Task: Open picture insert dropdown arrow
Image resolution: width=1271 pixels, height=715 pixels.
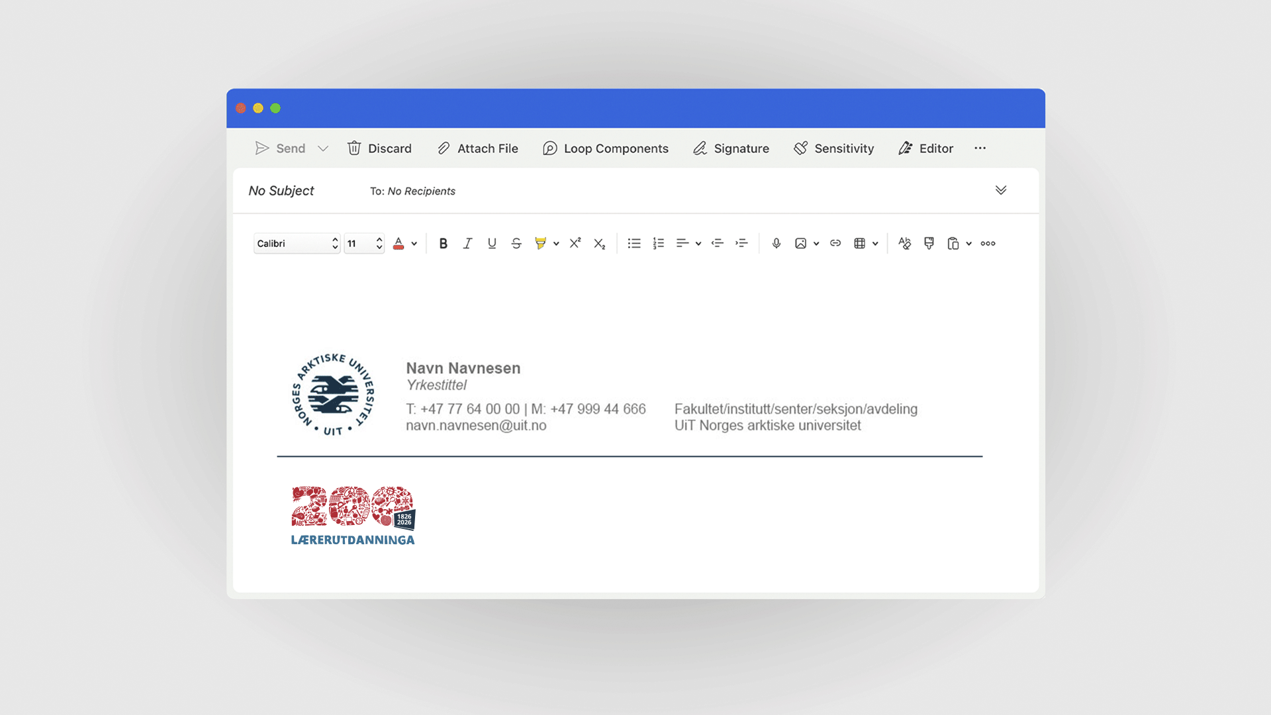Action: (816, 244)
